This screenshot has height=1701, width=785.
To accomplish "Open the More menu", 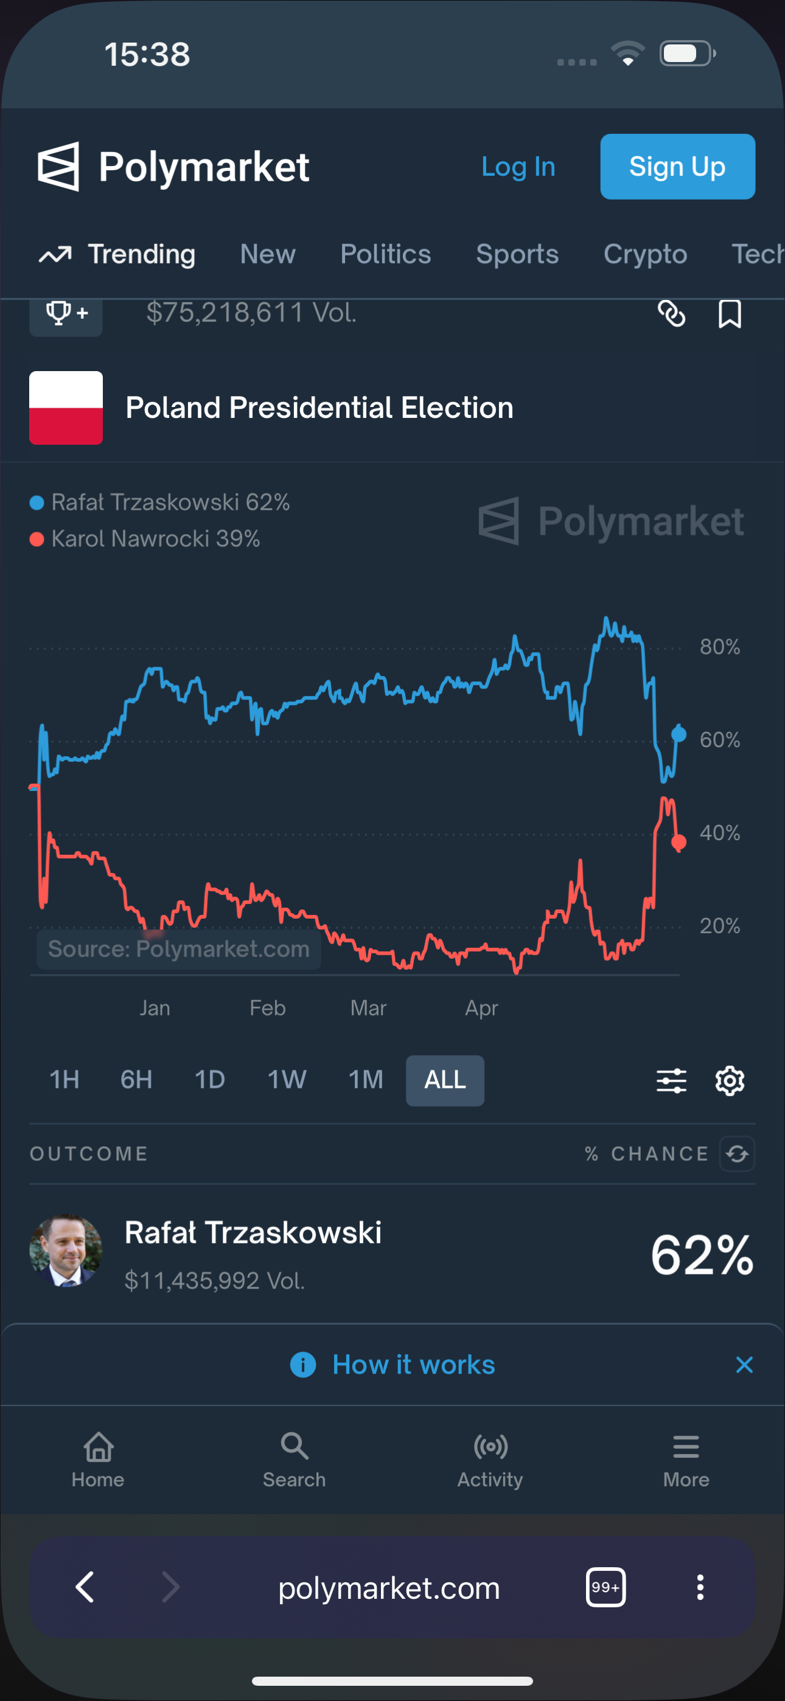I will 686,1460.
